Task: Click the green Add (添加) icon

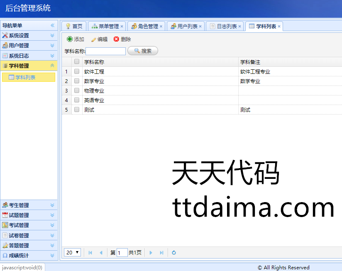Action: click(x=70, y=39)
